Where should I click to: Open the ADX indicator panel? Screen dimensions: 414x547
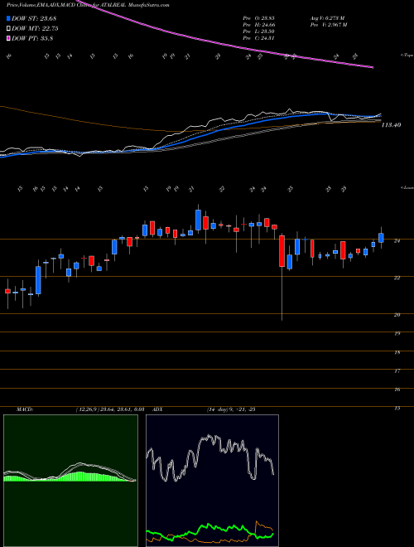click(x=212, y=481)
